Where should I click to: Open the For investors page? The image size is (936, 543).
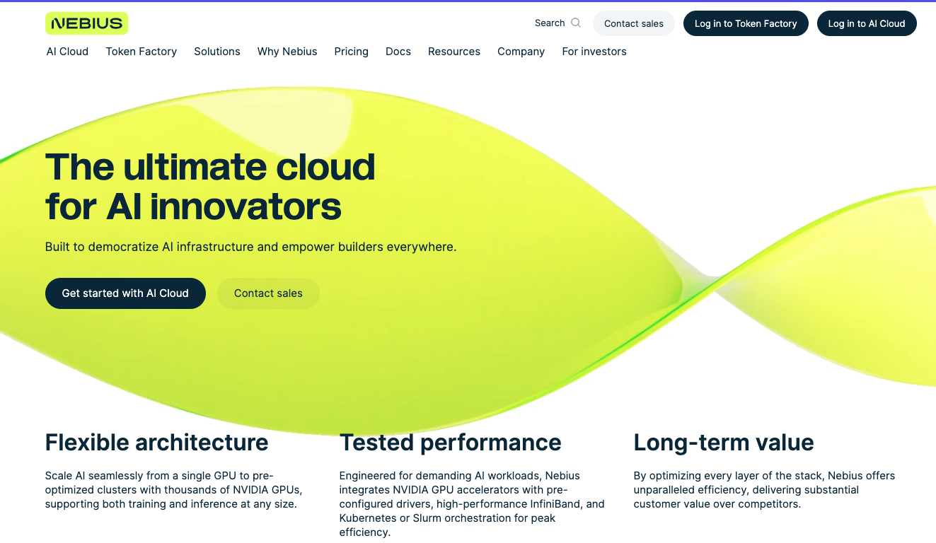click(x=594, y=52)
